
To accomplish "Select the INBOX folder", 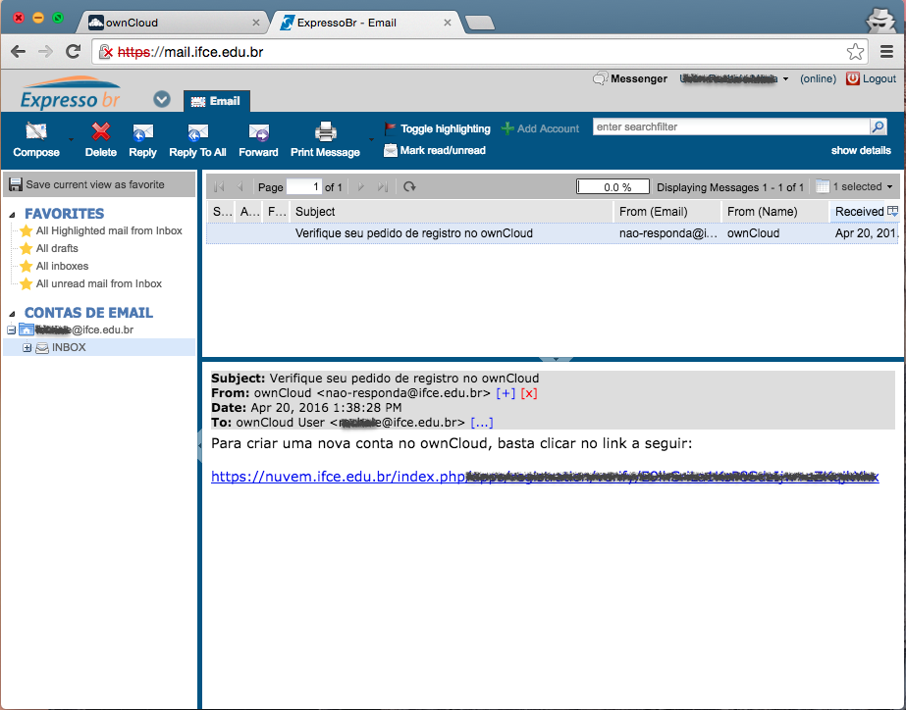I will pos(69,347).
